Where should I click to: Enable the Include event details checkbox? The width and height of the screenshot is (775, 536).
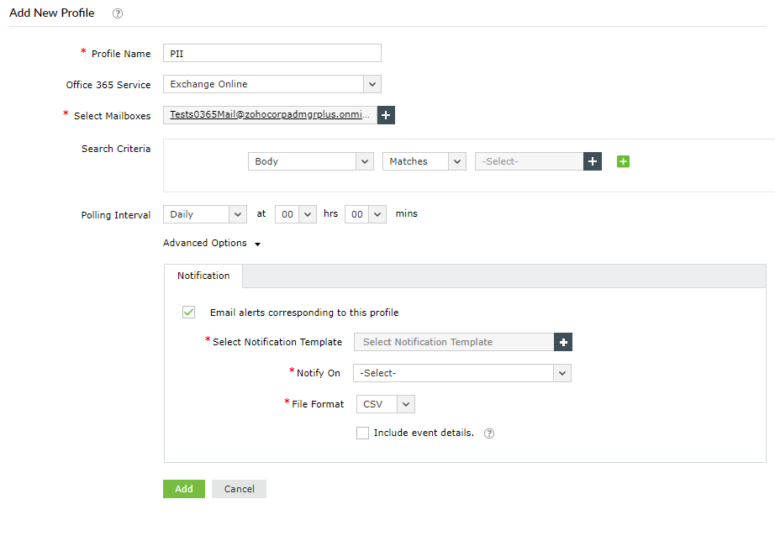(362, 434)
